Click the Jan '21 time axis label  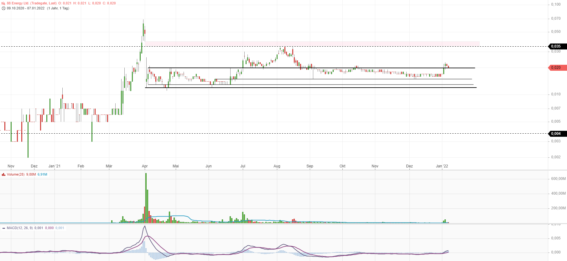point(55,166)
